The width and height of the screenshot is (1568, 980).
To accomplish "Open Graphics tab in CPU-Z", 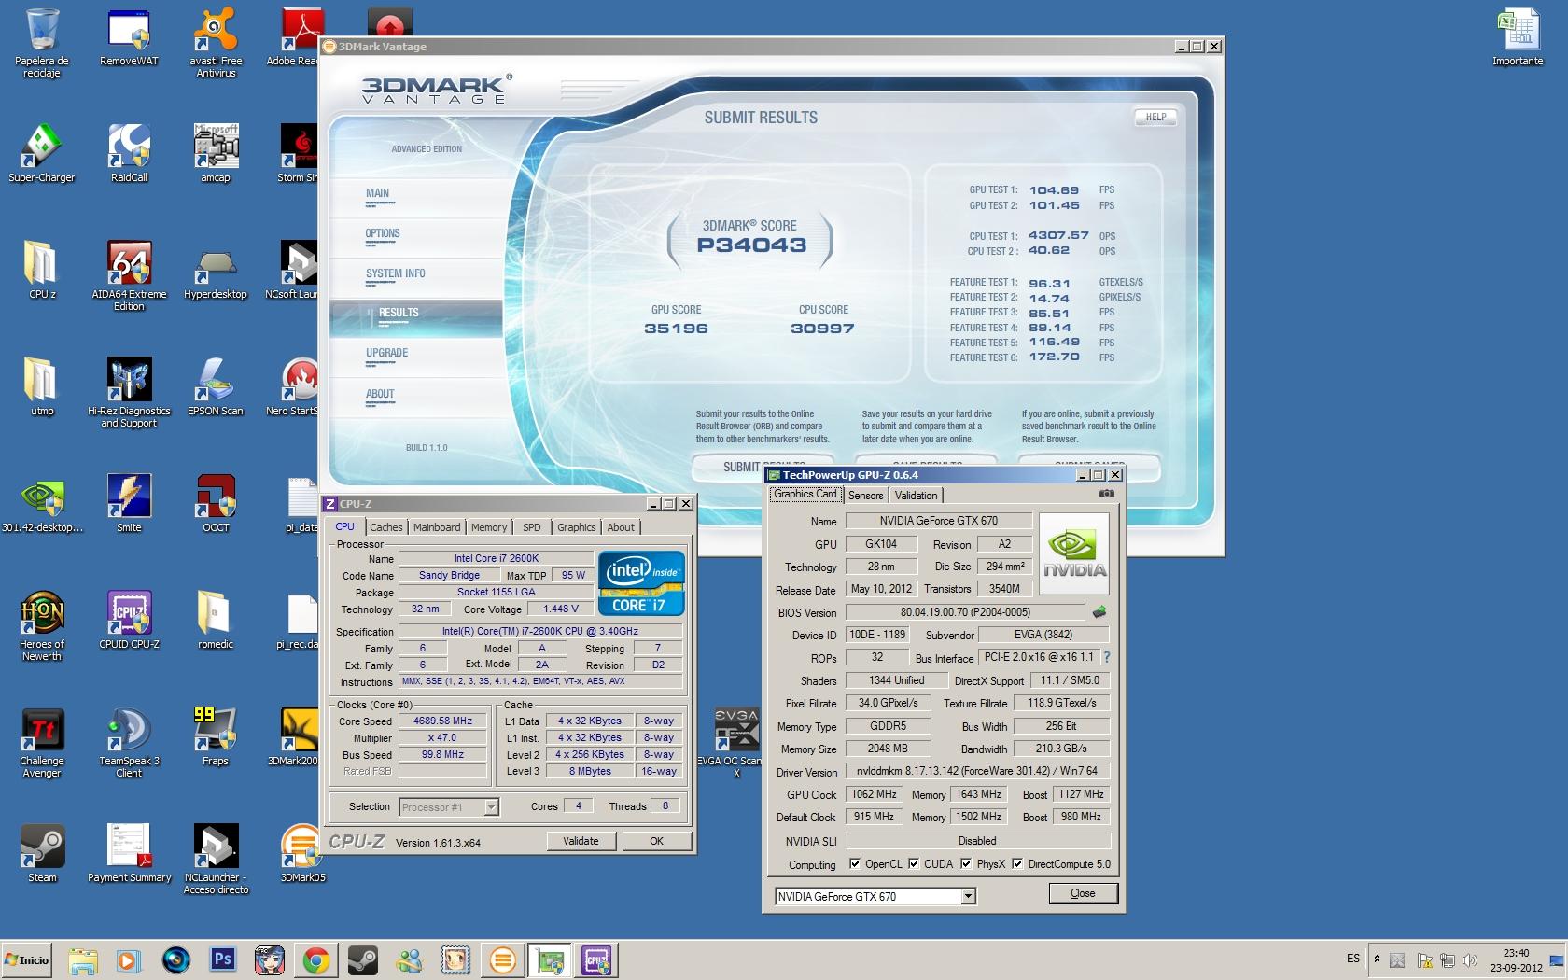I will point(577,527).
